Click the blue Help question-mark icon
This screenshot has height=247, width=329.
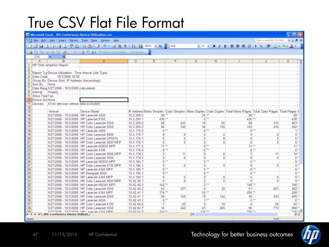pyautogui.click(x=160, y=46)
